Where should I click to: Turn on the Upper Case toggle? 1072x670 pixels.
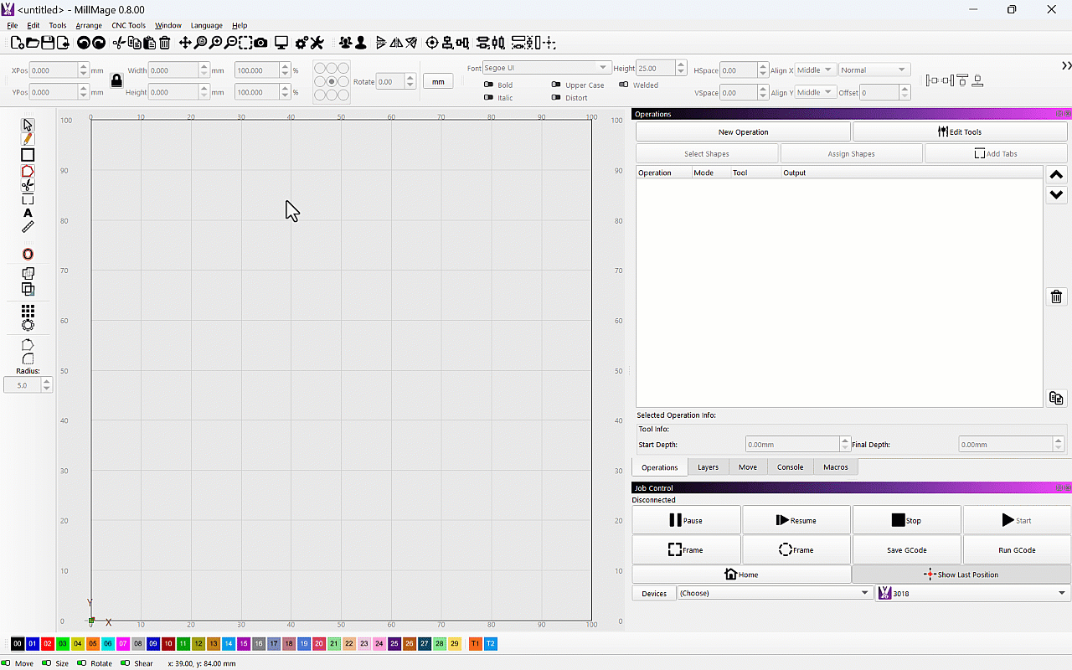tap(556, 85)
